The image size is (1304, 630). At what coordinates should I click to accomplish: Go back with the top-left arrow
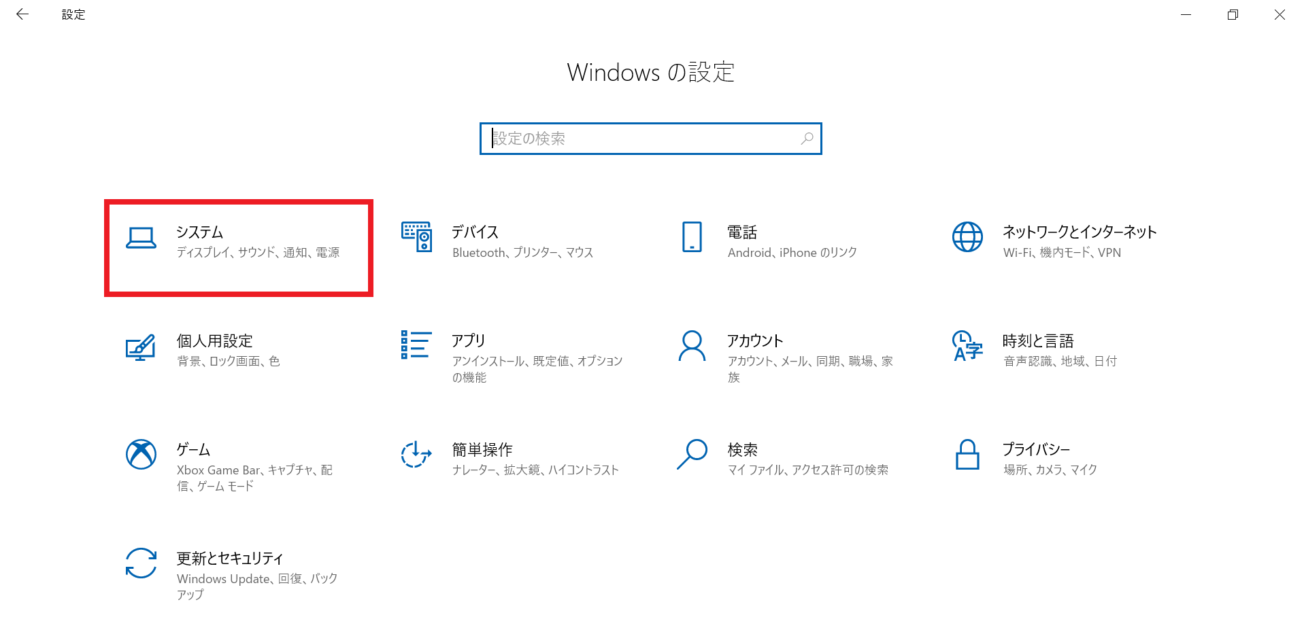click(x=22, y=14)
